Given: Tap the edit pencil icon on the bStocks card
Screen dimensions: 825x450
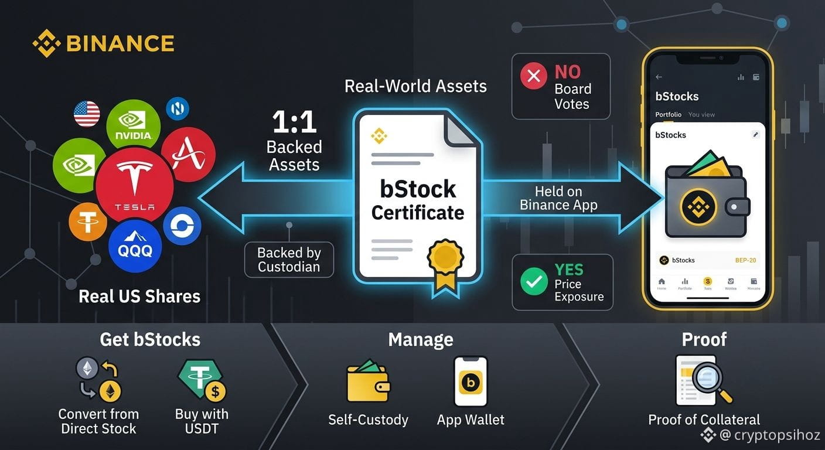Looking at the screenshot, I should click(x=755, y=135).
